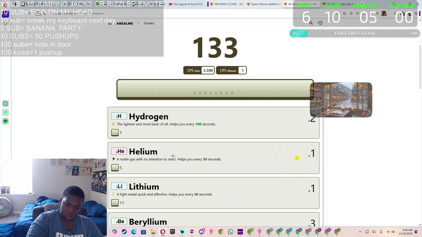Click Hydrogen's x2 owned count
Screen dimensions: 422x237
click(x=312, y=118)
